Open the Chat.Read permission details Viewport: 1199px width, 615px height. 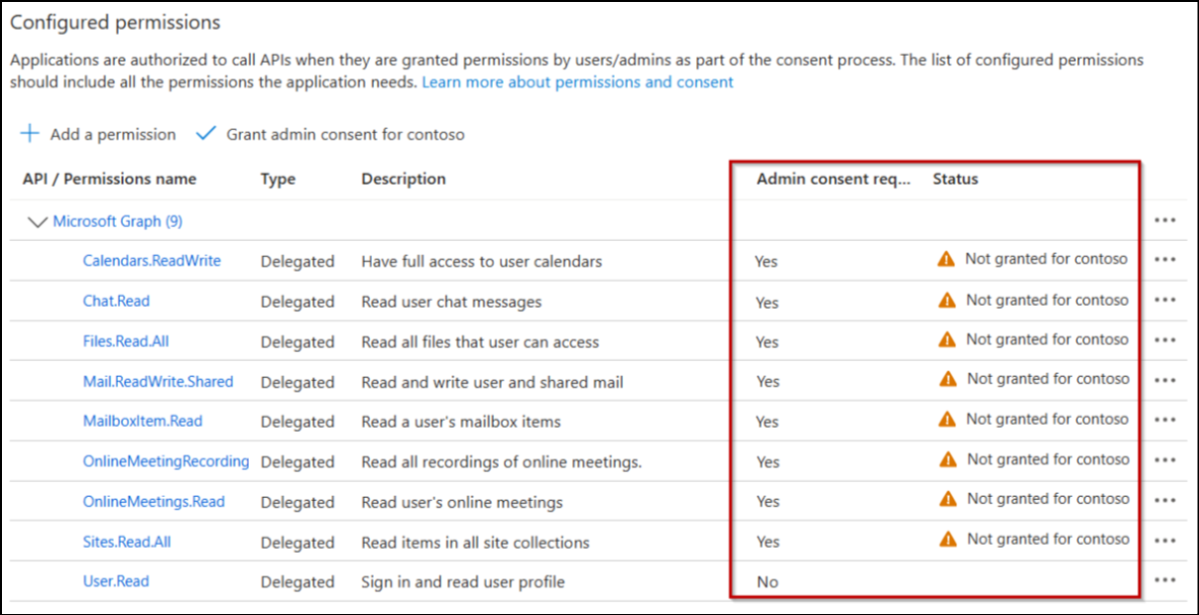pos(116,301)
